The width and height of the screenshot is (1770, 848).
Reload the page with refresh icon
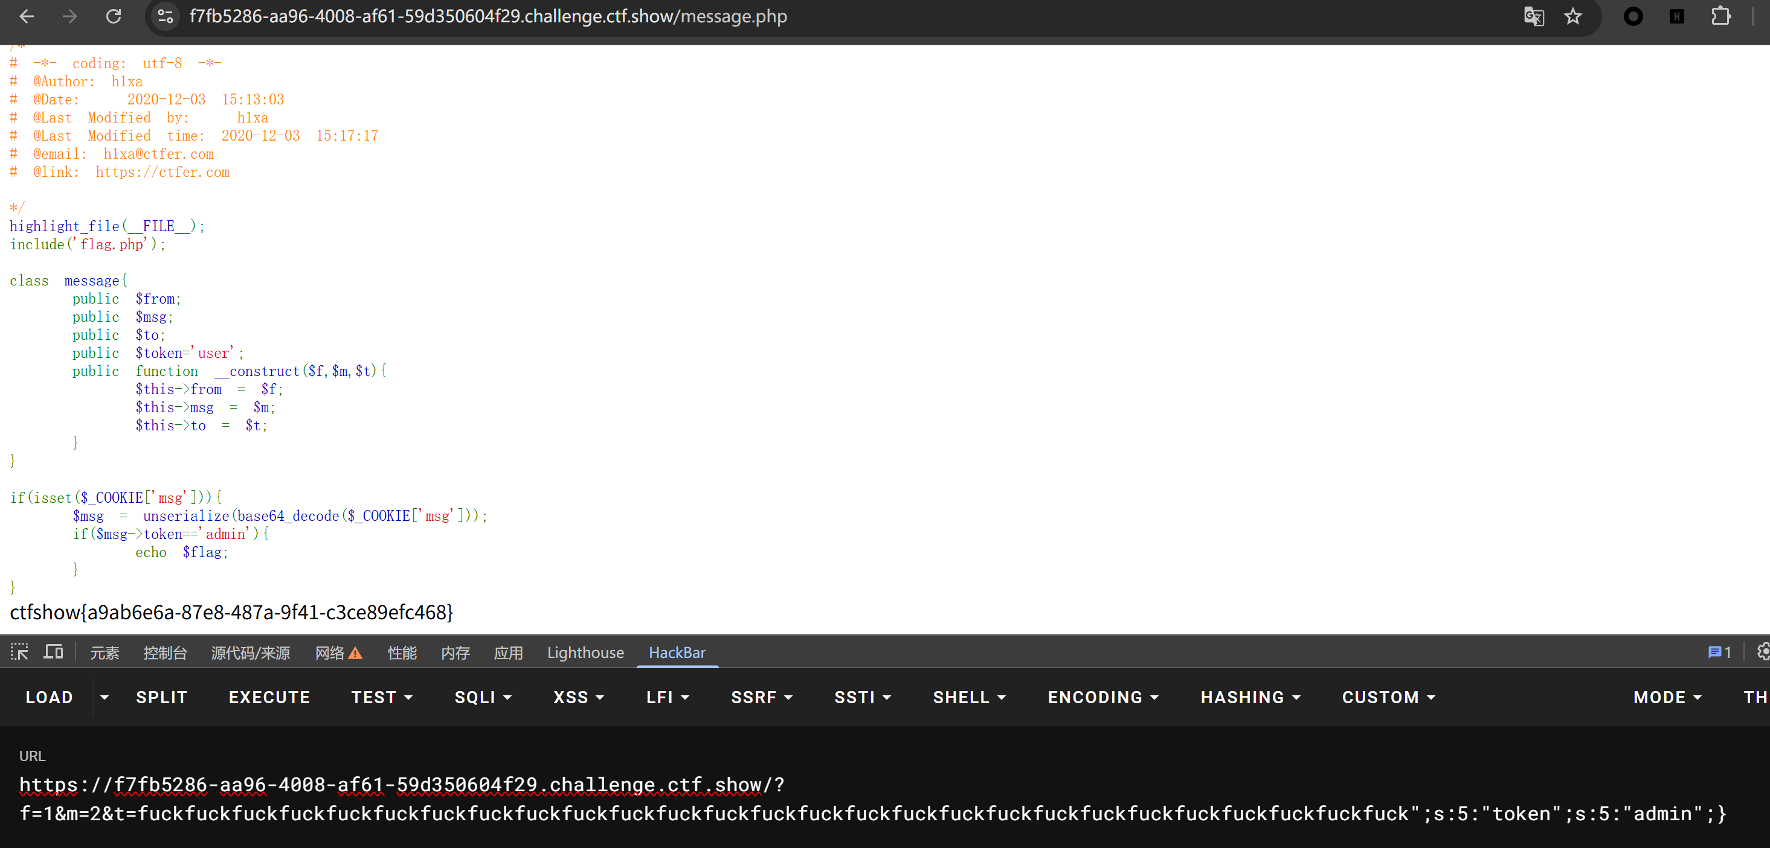point(114,16)
